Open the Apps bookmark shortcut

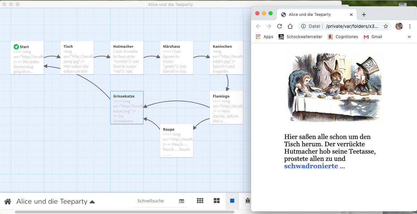click(265, 37)
